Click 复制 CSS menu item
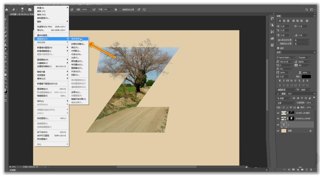Image resolution: width=320 pixels, height=175 pixels. coord(52,11)
